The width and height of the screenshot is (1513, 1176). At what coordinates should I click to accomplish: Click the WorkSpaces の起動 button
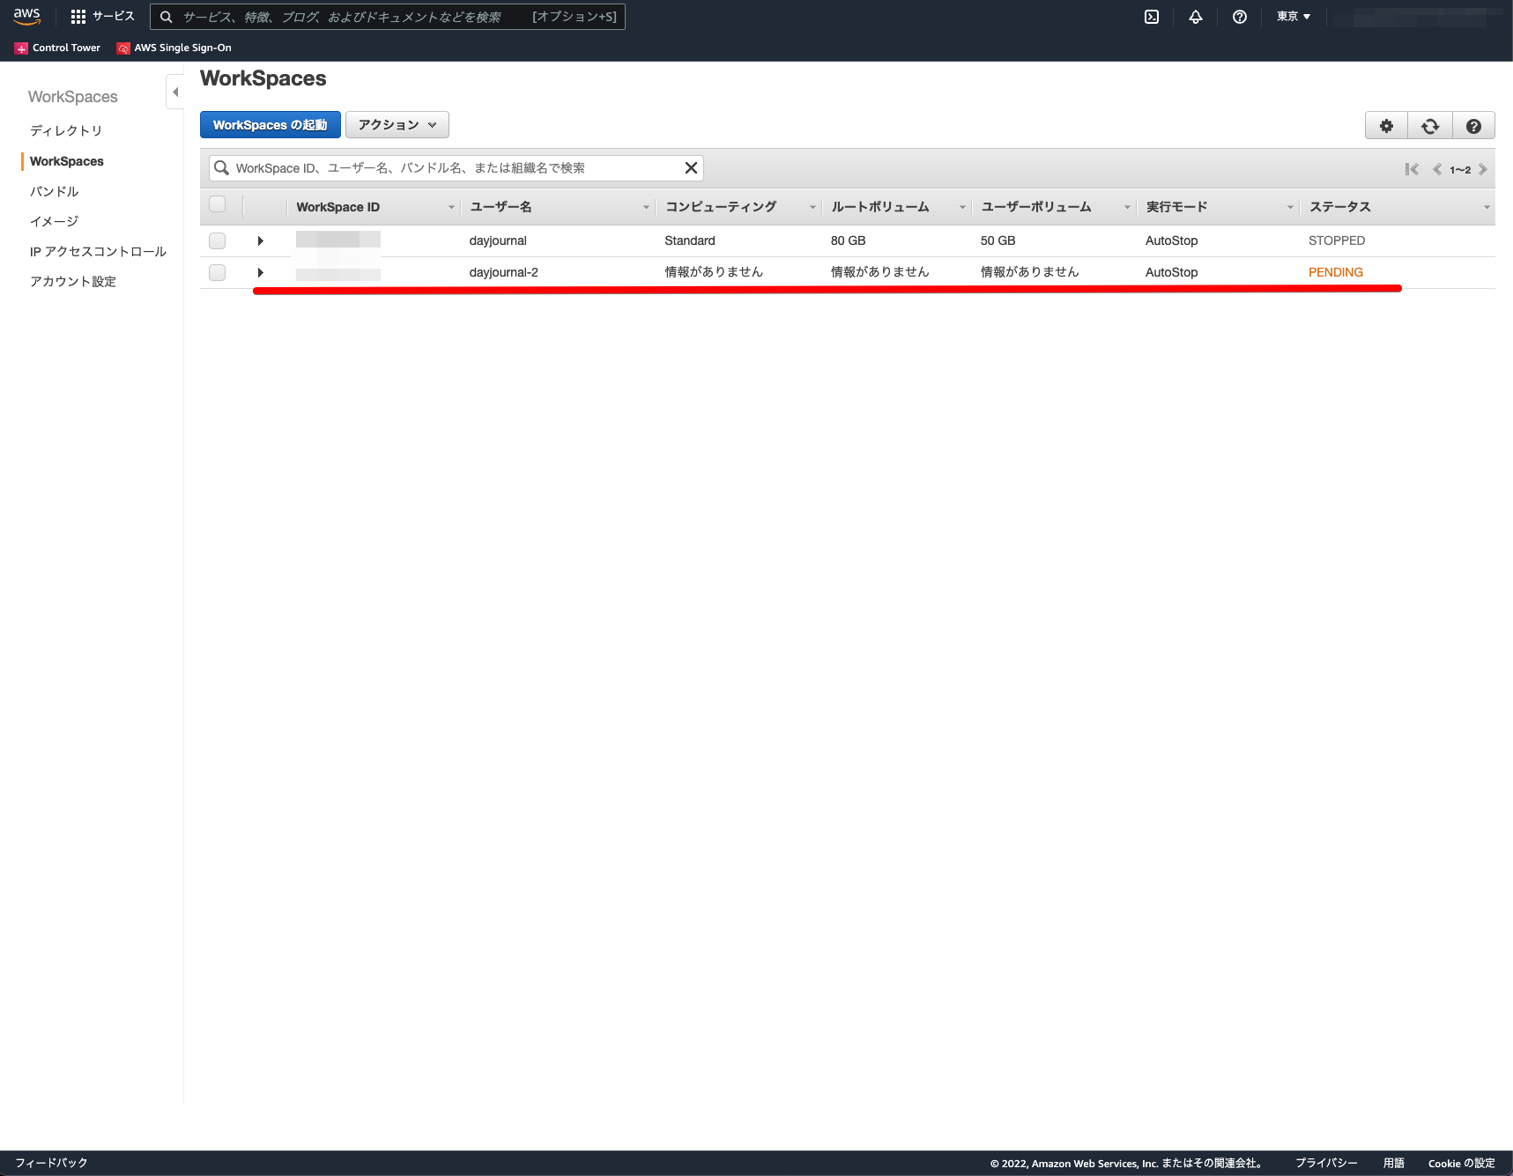click(x=270, y=124)
